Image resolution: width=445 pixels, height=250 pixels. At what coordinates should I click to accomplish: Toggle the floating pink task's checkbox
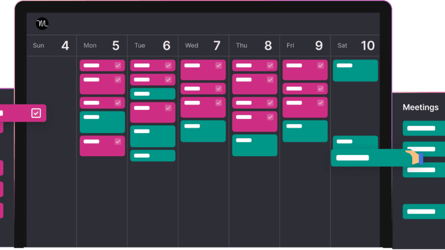point(36,113)
